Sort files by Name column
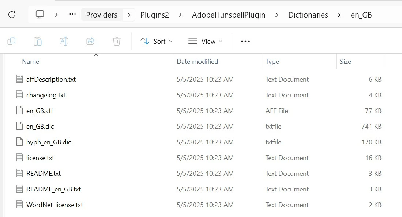The height and width of the screenshot is (217, 402). pyautogui.click(x=30, y=62)
